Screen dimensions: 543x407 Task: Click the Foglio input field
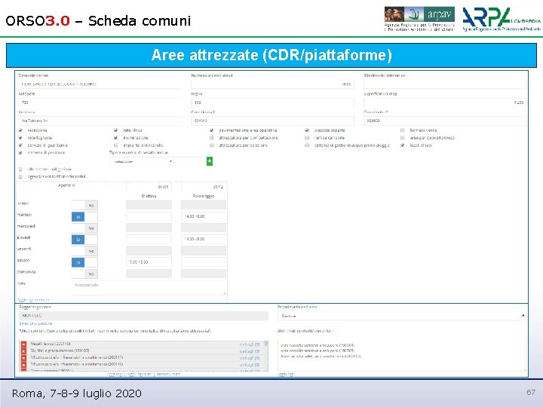click(272, 103)
